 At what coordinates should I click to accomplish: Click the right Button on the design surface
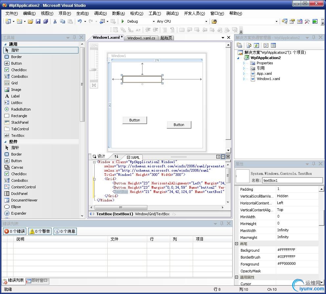pos(179,125)
